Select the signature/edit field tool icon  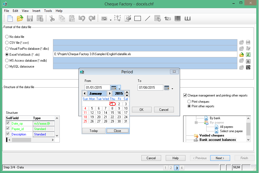[128, 18]
